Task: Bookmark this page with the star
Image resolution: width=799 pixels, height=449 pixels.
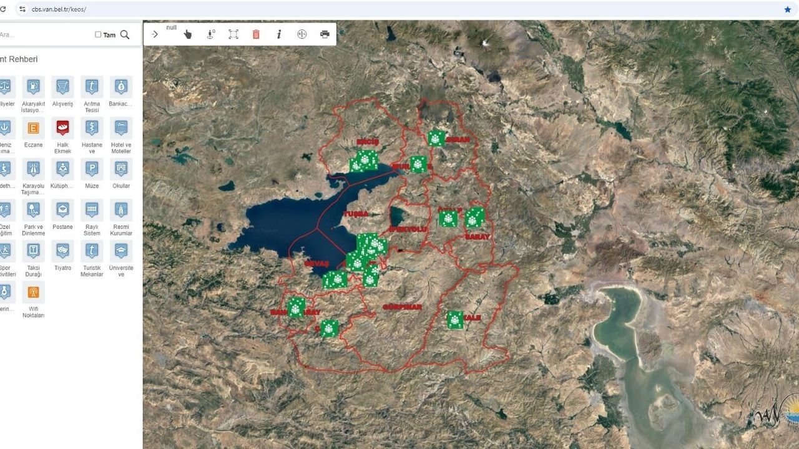Action: click(x=787, y=9)
